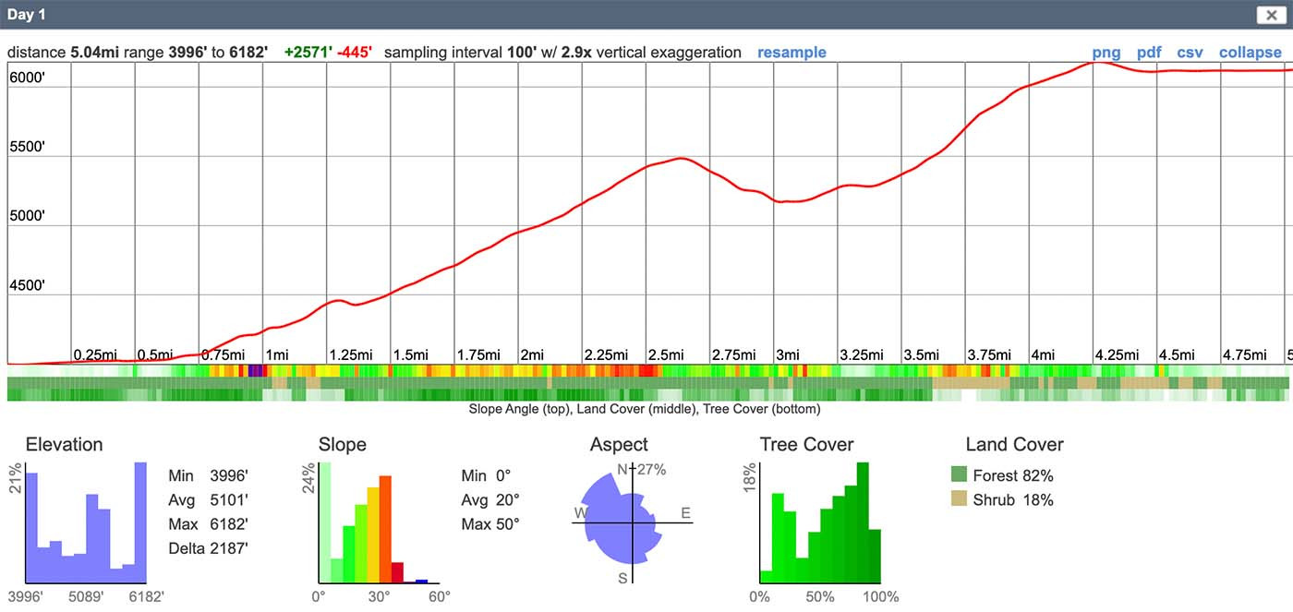Click the 4.25mi marker near the peak
The height and width of the screenshot is (612, 1293).
1118,354
